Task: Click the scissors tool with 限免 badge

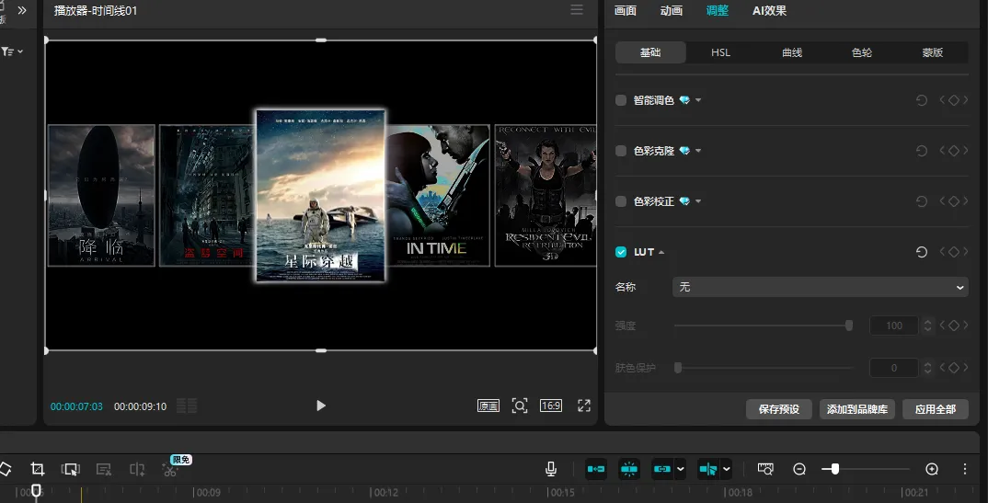Action: (169, 470)
